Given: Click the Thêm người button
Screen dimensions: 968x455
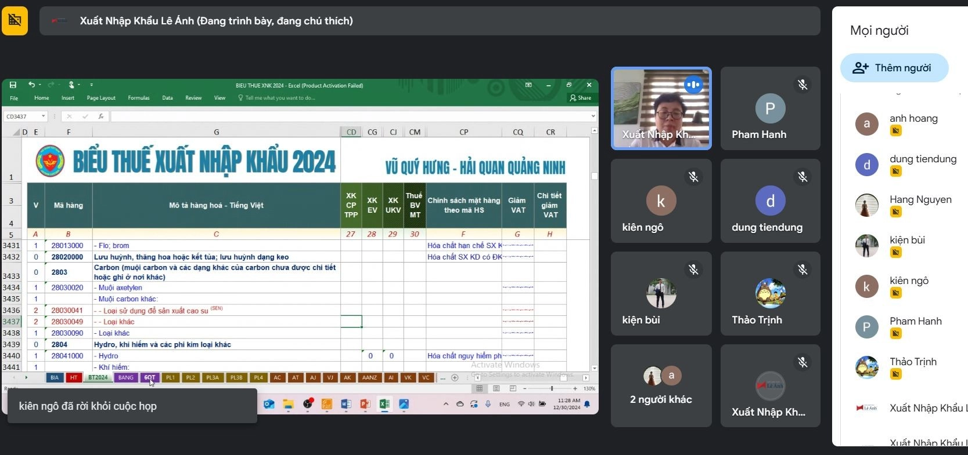Looking at the screenshot, I should click(x=894, y=68).
